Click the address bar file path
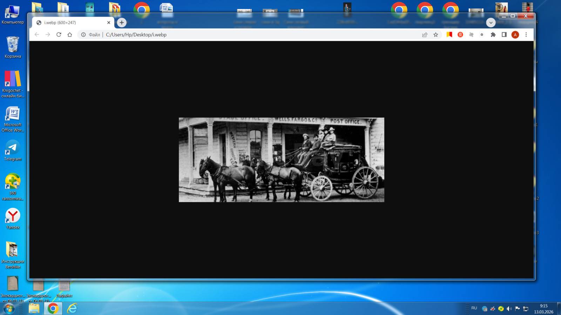561x315 pixels. point(136,35)
